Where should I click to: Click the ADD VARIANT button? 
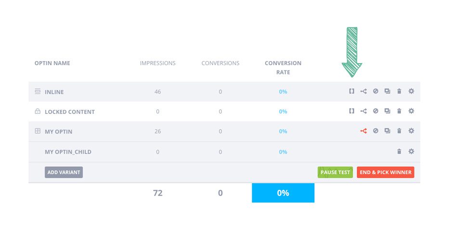(x=64, y=172)
